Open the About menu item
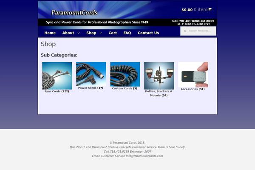The image size is (255, 170). pos(68,33)
